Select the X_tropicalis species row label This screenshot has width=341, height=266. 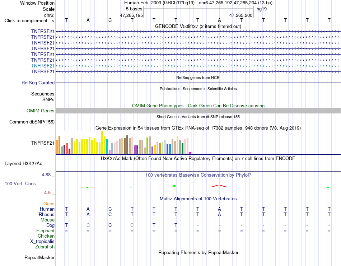click(x=42, y=242)
